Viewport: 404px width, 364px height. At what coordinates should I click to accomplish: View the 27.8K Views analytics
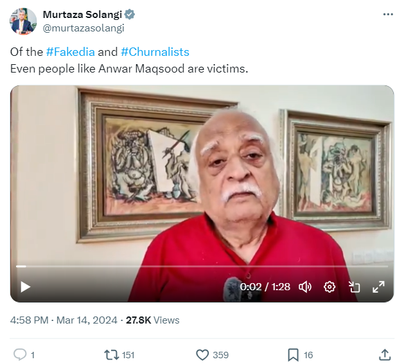[152, 320]
